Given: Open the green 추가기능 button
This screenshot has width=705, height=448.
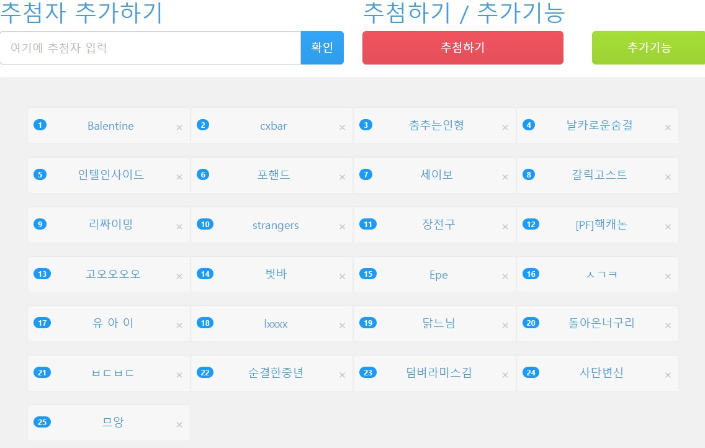Looking at the screenshot, I should coord(649,48).
